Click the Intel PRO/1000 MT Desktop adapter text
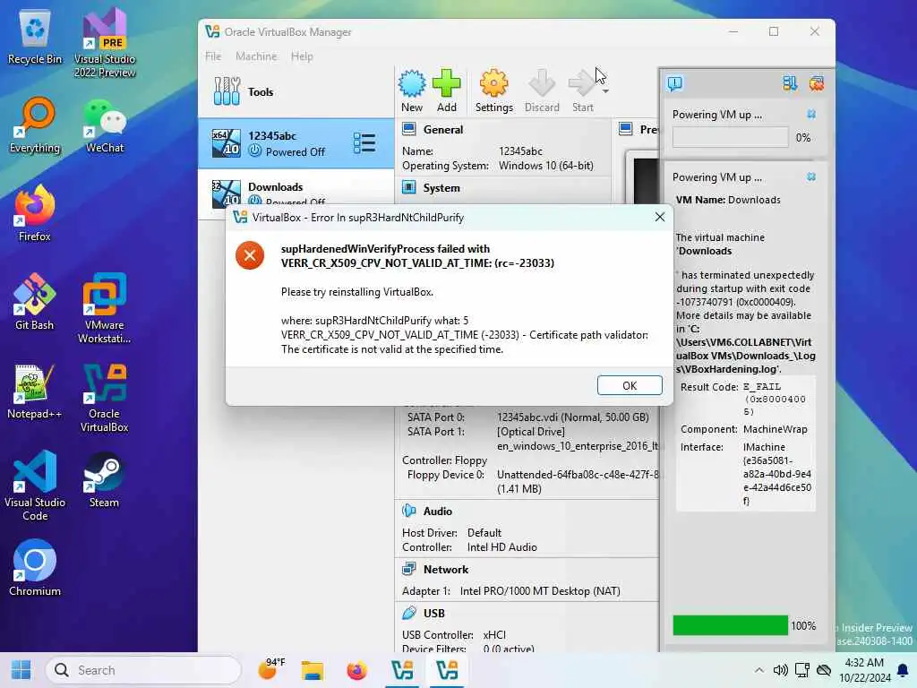This screenshot has width=917, height=688. click(x=540, y=591)
